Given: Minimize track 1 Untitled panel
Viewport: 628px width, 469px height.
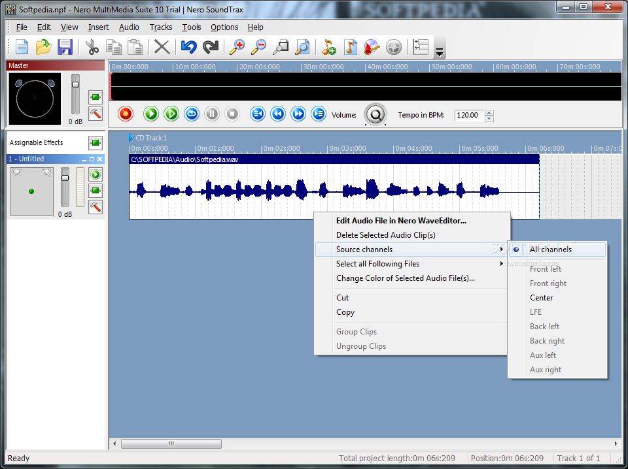Looking at the screenshot, I should [x=84, y=159].
